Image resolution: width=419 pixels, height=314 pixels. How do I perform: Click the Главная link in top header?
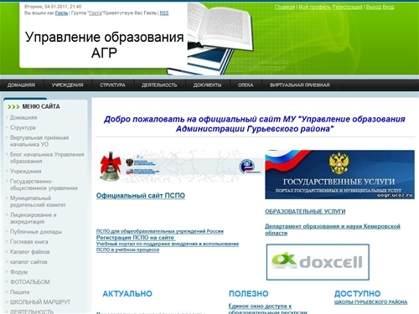pyautogui.click(x=285, y=7)
